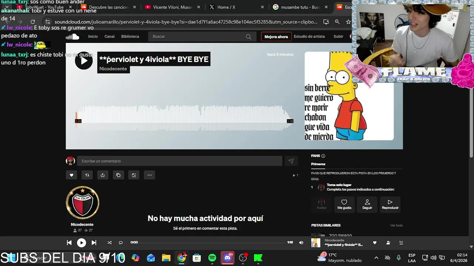Image resolution: width=474 pixels, height=266 pixels.
Task: Switch to the Vicente Viloni YouTube tab
Action: 173,7
